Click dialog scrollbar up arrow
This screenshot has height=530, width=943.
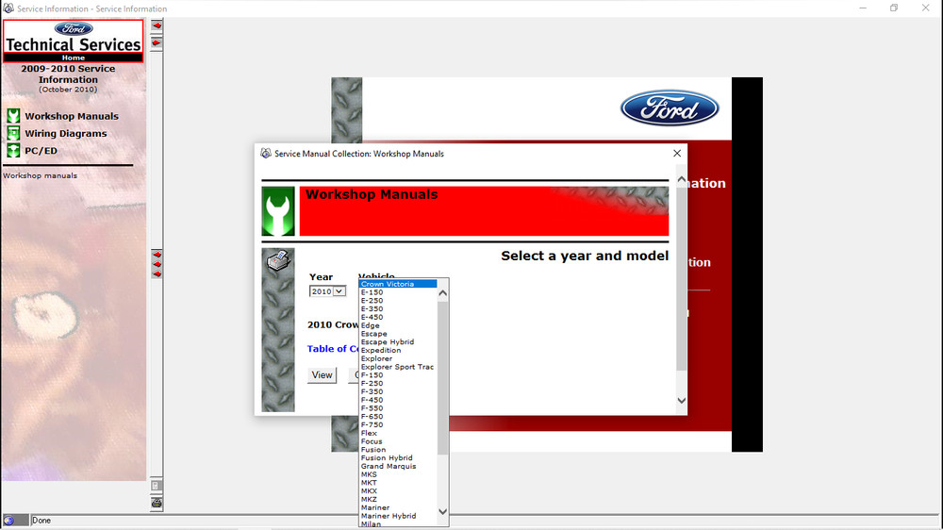(682, 180)
